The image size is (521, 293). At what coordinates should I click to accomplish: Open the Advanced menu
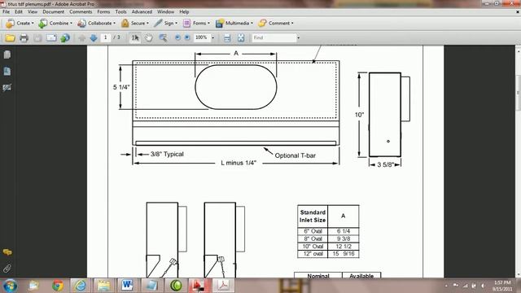click(x=142, y=11)
